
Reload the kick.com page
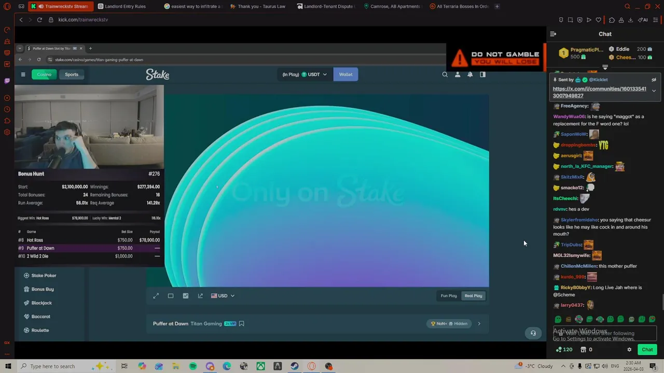[x=39, y=20]
